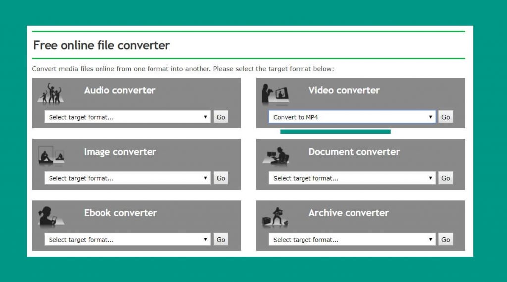
Task: Click the 'Archive converter' heading
Action: point(349,213)
